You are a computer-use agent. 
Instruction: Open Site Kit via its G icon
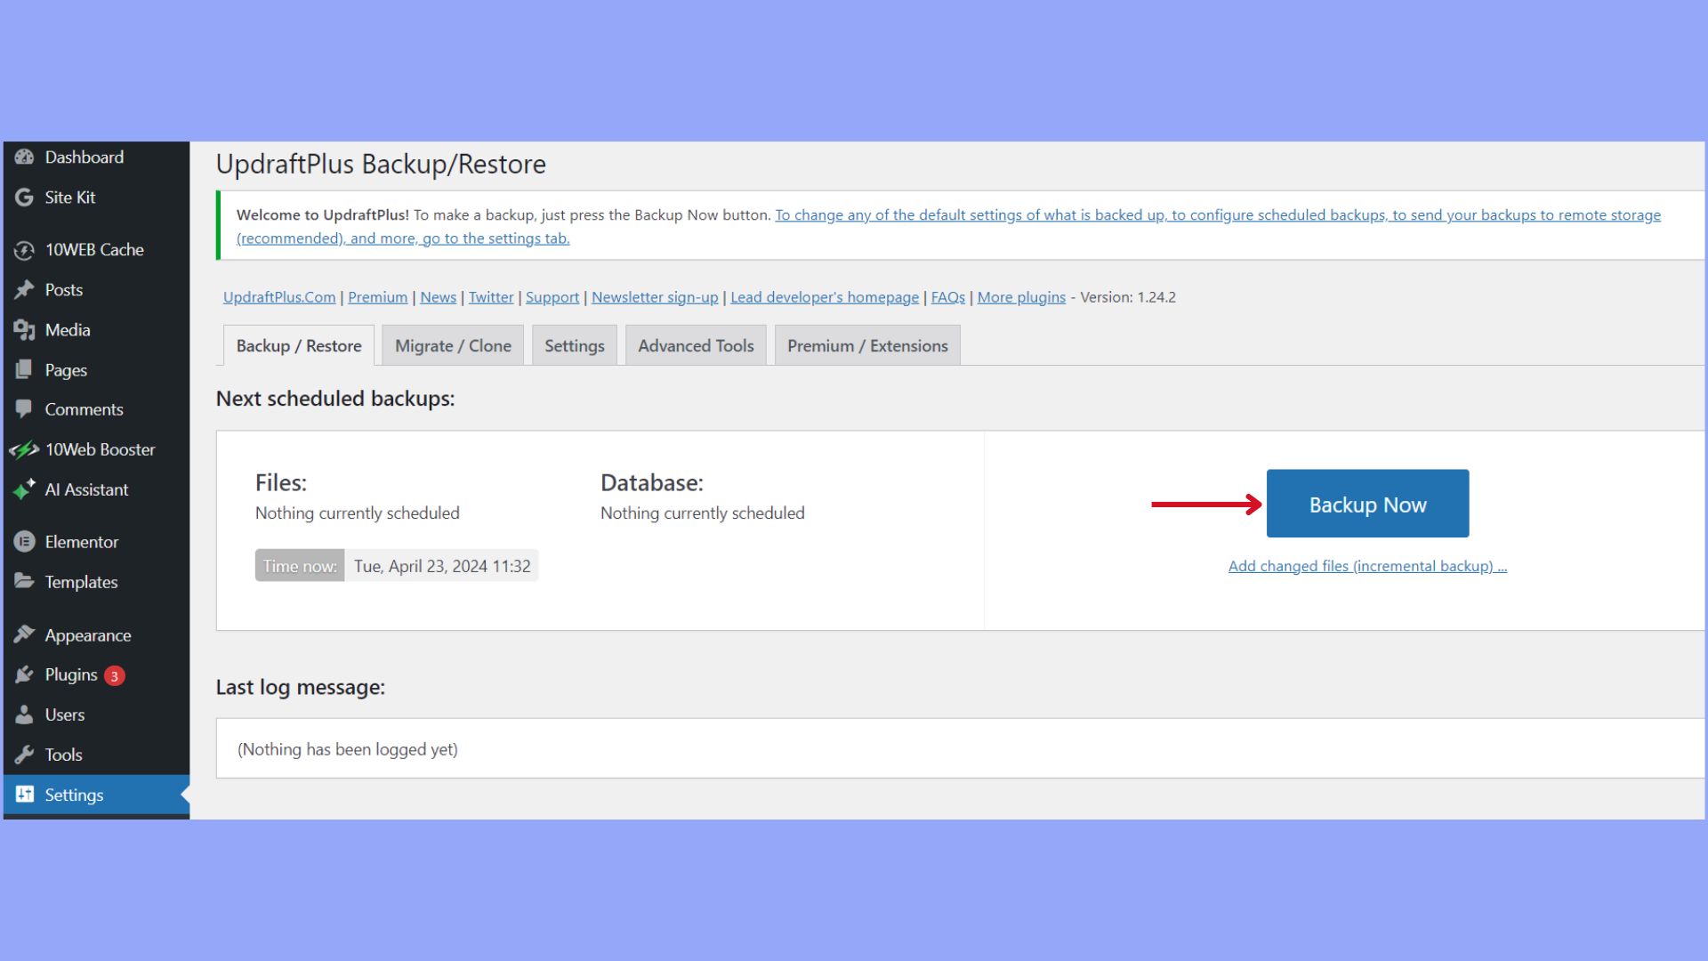25,197
